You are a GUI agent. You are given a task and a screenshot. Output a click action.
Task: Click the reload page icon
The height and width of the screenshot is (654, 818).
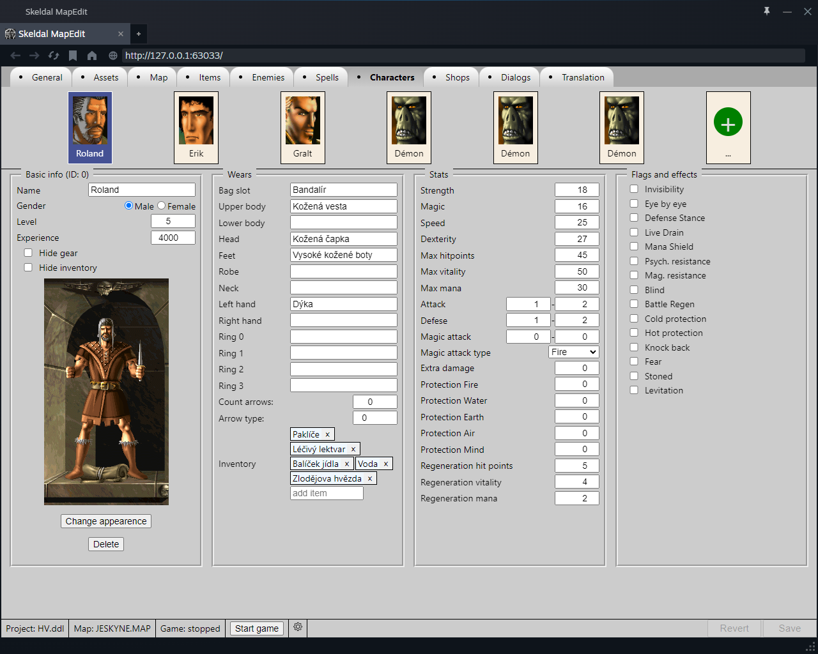pyautogui.click(x=54, y=56)
